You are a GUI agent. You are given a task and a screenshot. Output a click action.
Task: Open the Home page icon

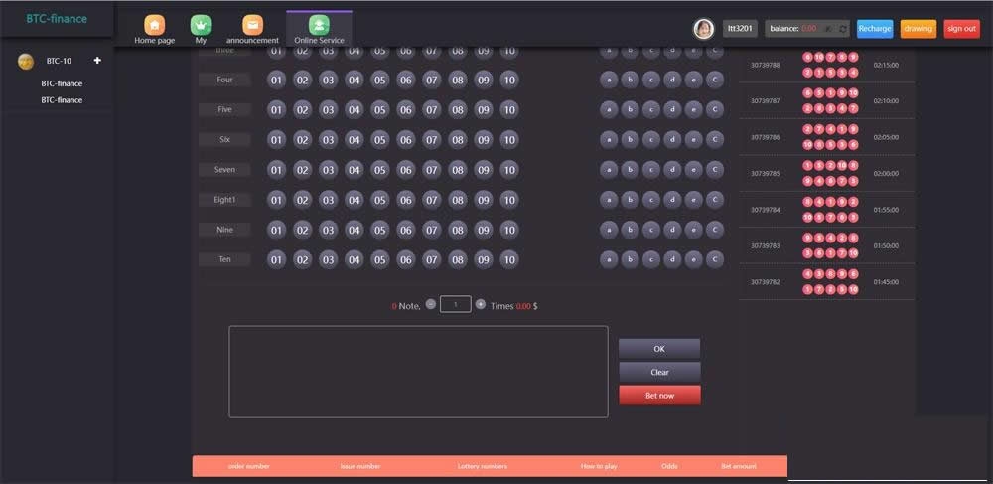click(155, 25)
